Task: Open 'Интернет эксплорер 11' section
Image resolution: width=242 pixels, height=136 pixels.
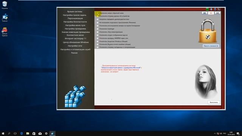Action: coord(76,39)
